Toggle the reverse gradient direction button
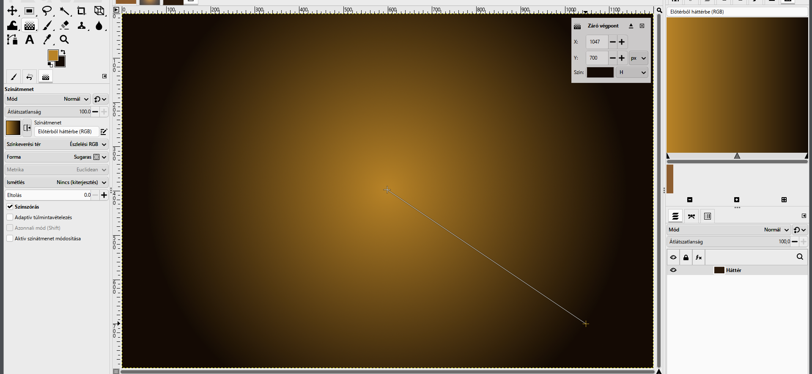 click(x=27, y=128)
